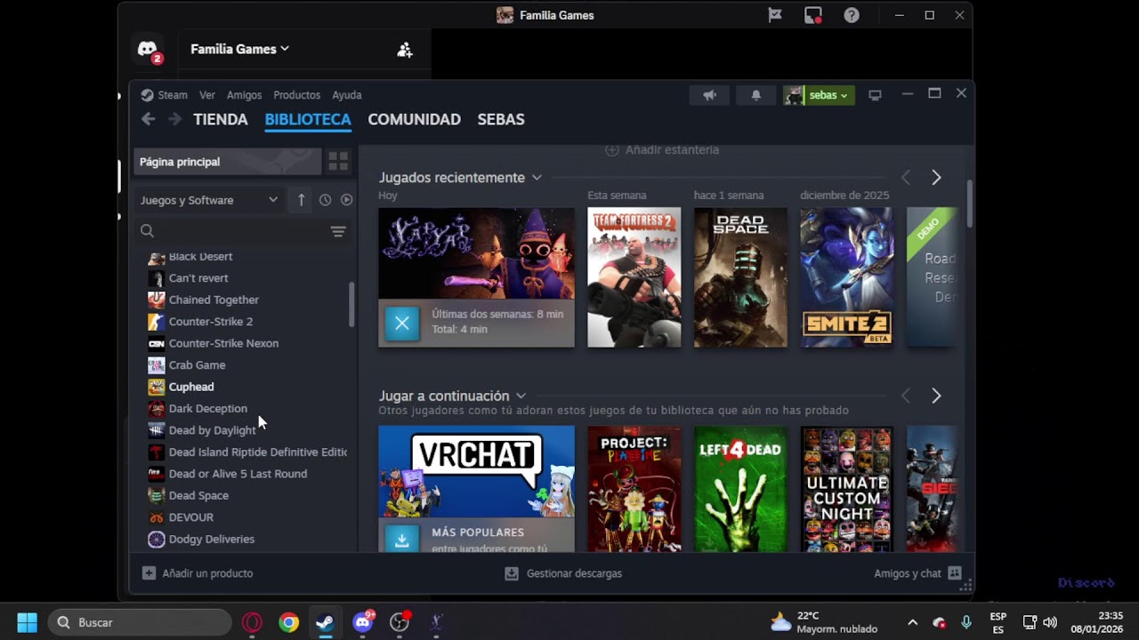Screen dimensions: 1139x640
Task: Open the Dead Space cover art
Action: [740, 277]
